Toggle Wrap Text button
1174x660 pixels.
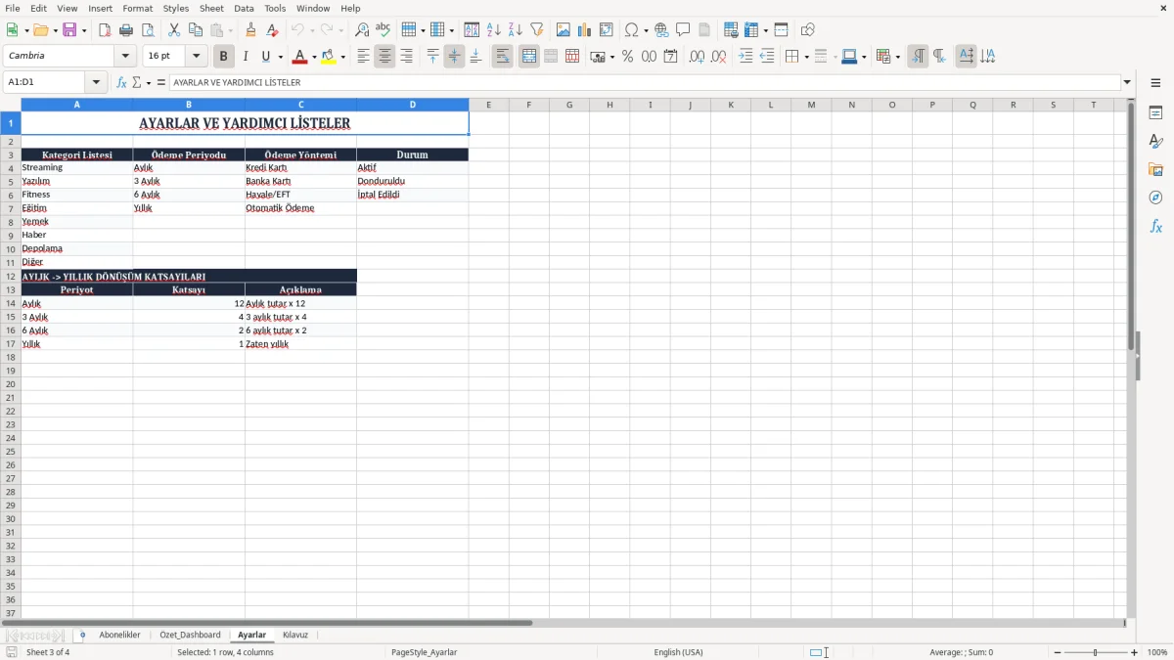pyautogui.click(x=502, y=57)
